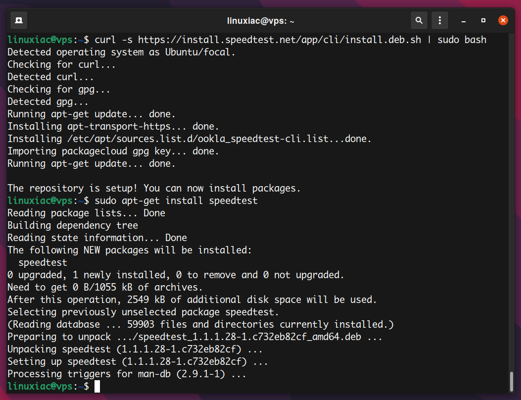The image size is (521, 400).
Task: Click 'The following NEW packages will be installed:'
Action: (x=130, y=250)
